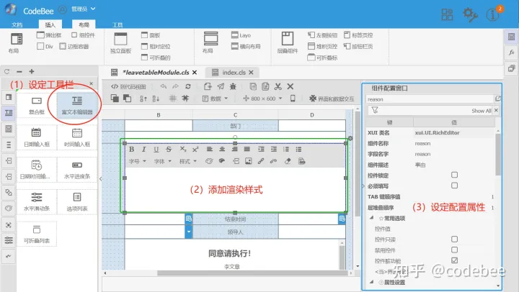Image resolution: width=519 pixels, height=292 pixels.
Task: Click the Bold icon in rich editor
Action: click(x=131, y=150)
